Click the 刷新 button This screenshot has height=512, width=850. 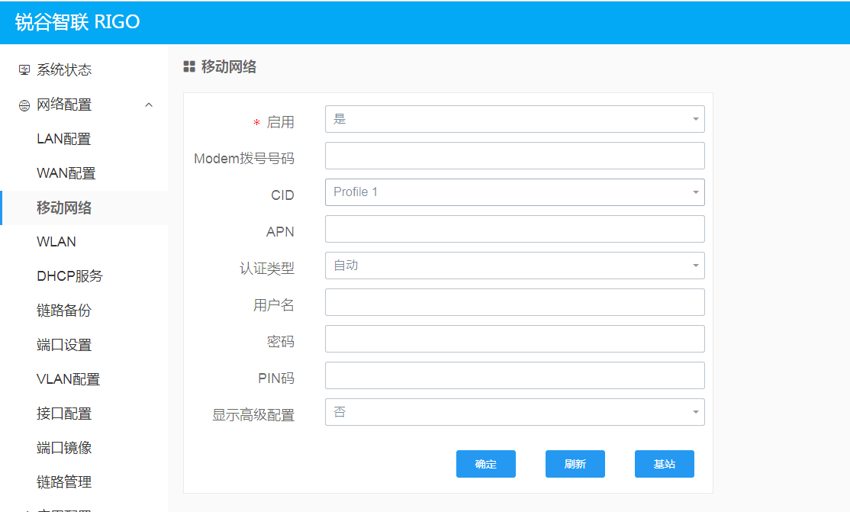(x=575, y=464)
